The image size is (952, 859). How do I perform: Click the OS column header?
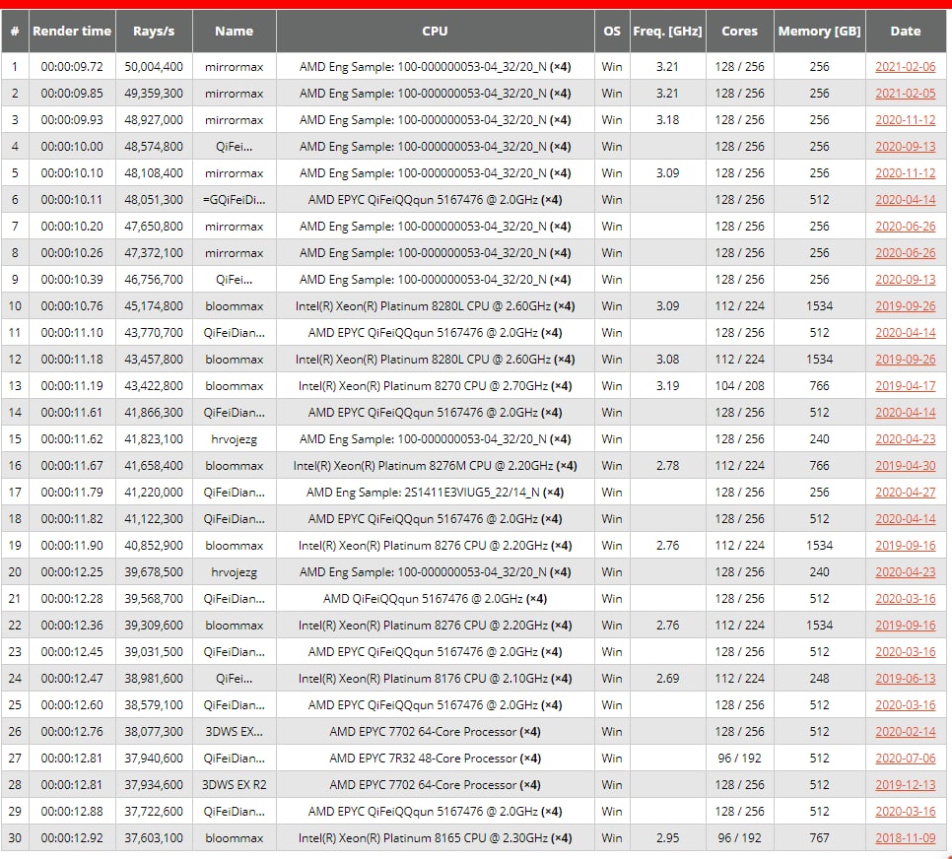(612, 31)
